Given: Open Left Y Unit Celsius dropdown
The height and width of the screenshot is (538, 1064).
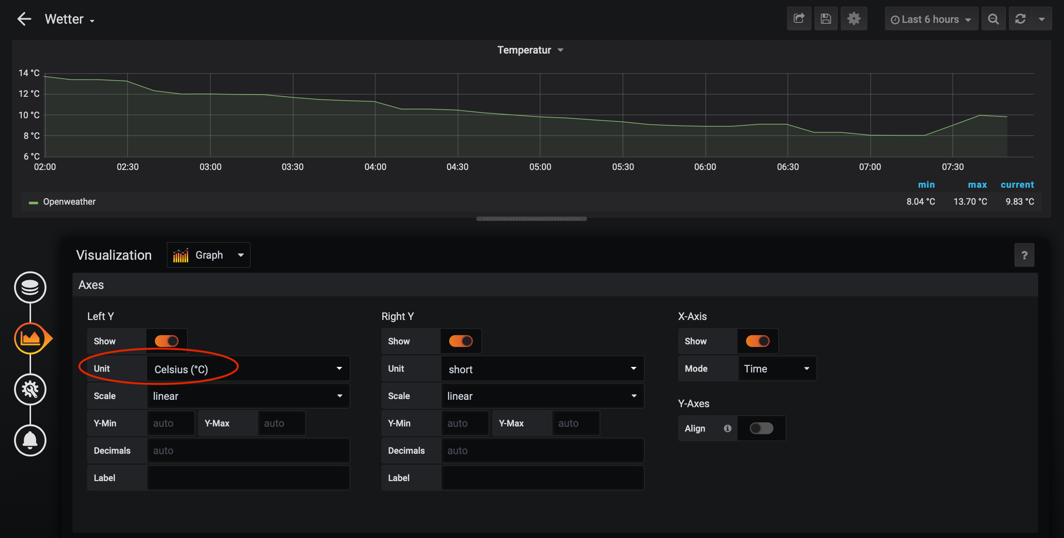Looking at the screenshot, I should [248, 369].
